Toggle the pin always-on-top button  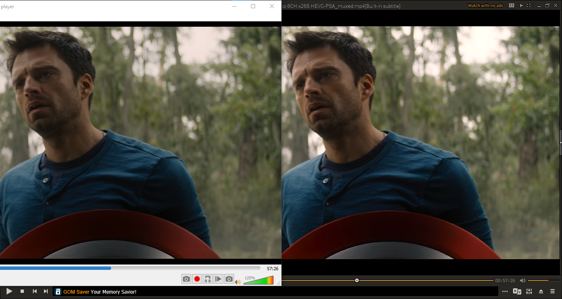(x=520, y=6)
